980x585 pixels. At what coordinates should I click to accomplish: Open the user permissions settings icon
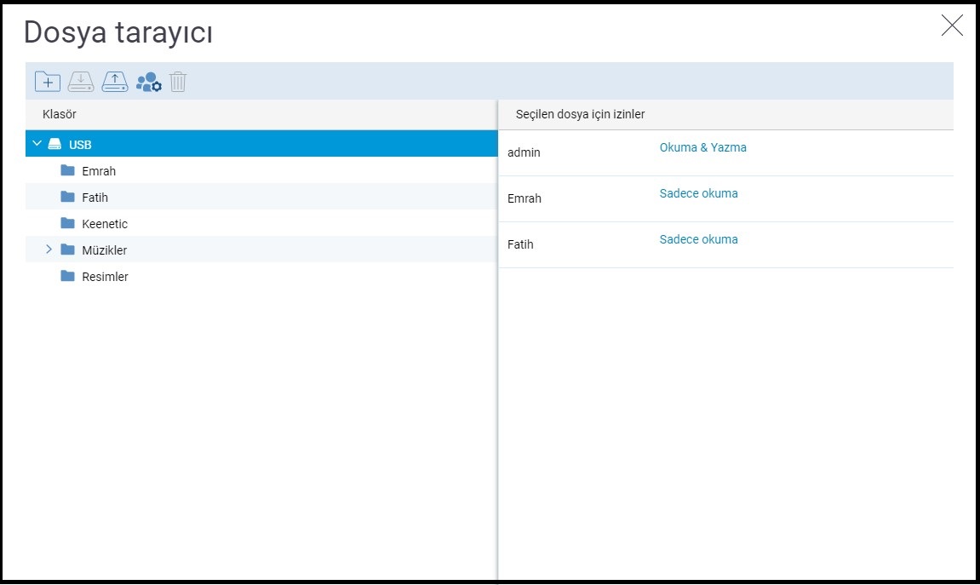click(148, 82)
